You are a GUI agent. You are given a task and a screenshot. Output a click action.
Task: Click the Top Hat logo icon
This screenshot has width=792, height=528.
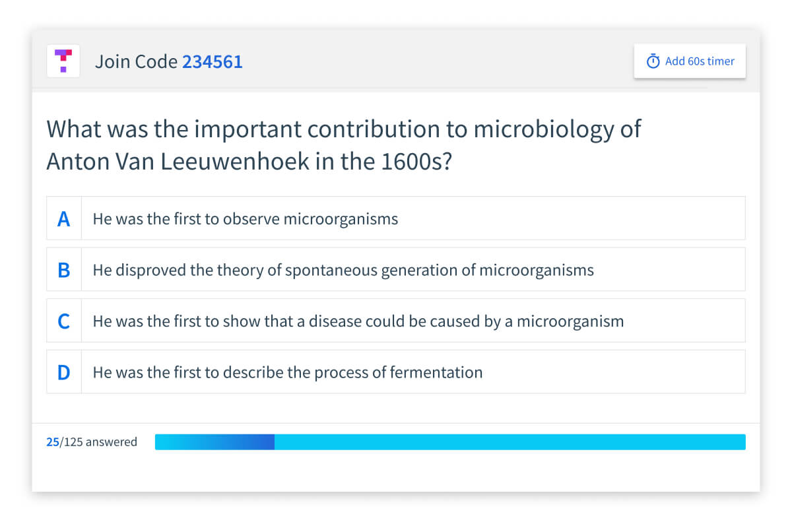63,61
